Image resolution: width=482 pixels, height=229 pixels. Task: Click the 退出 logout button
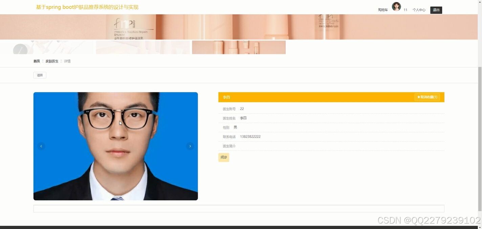pos(436,10)
